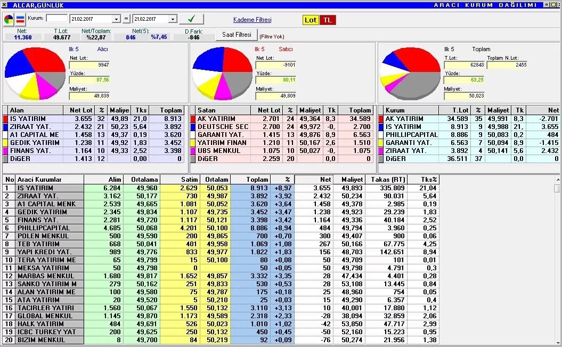Select PHILLIPCAPITAL row in Kurum table
Viewport: 562px width, 347px height.
[x=470, y=135]
